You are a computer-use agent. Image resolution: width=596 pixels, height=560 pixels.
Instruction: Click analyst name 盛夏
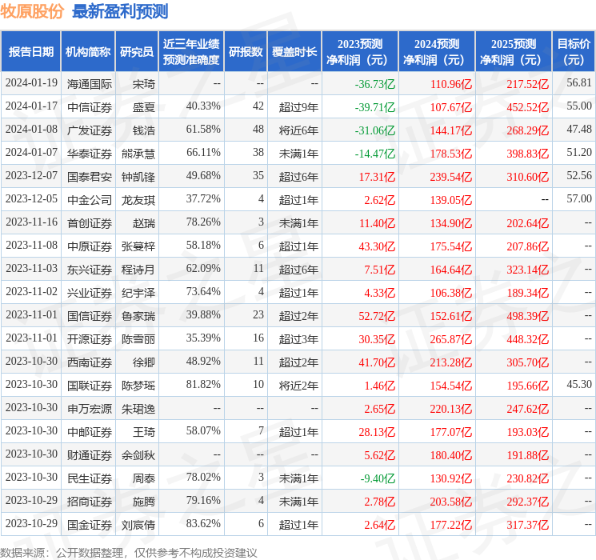[x=144, y=107]
